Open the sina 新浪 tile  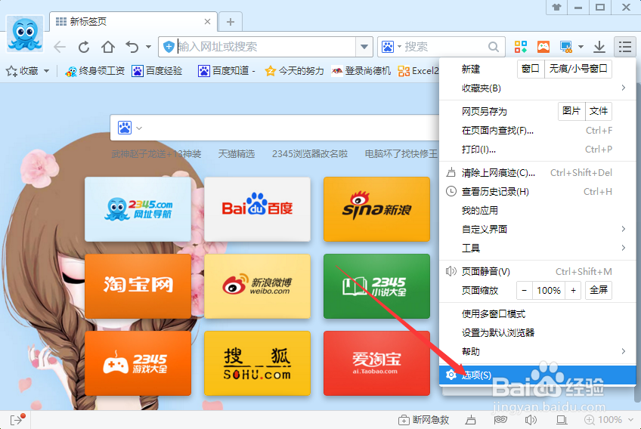376,209
